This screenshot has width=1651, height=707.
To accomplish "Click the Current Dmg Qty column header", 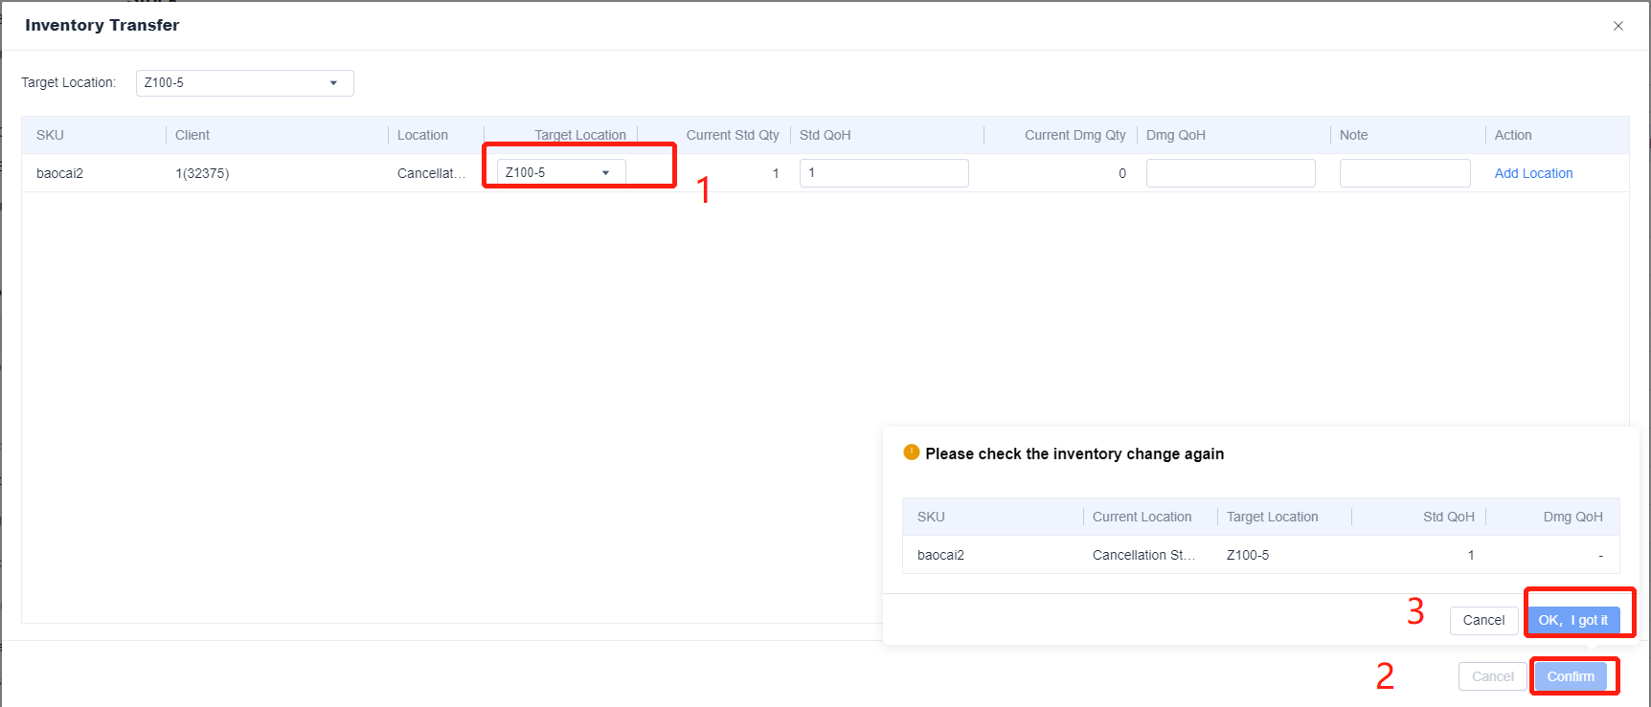I will [1074, 135].
